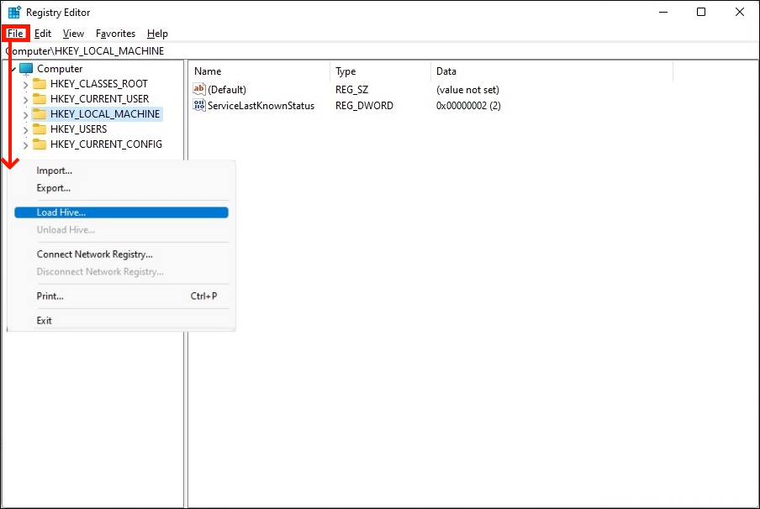Click the ServiceLastKnownStatus DWORD value icon
Viewport: 760px width, 509px height.
pyautogui.click(x=199, y=106)
